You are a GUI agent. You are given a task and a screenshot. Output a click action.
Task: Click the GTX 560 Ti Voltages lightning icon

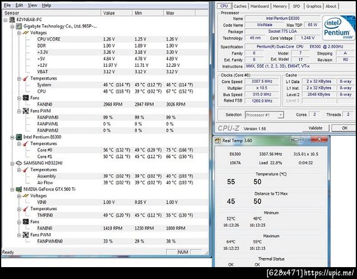(x=26, y=196)
